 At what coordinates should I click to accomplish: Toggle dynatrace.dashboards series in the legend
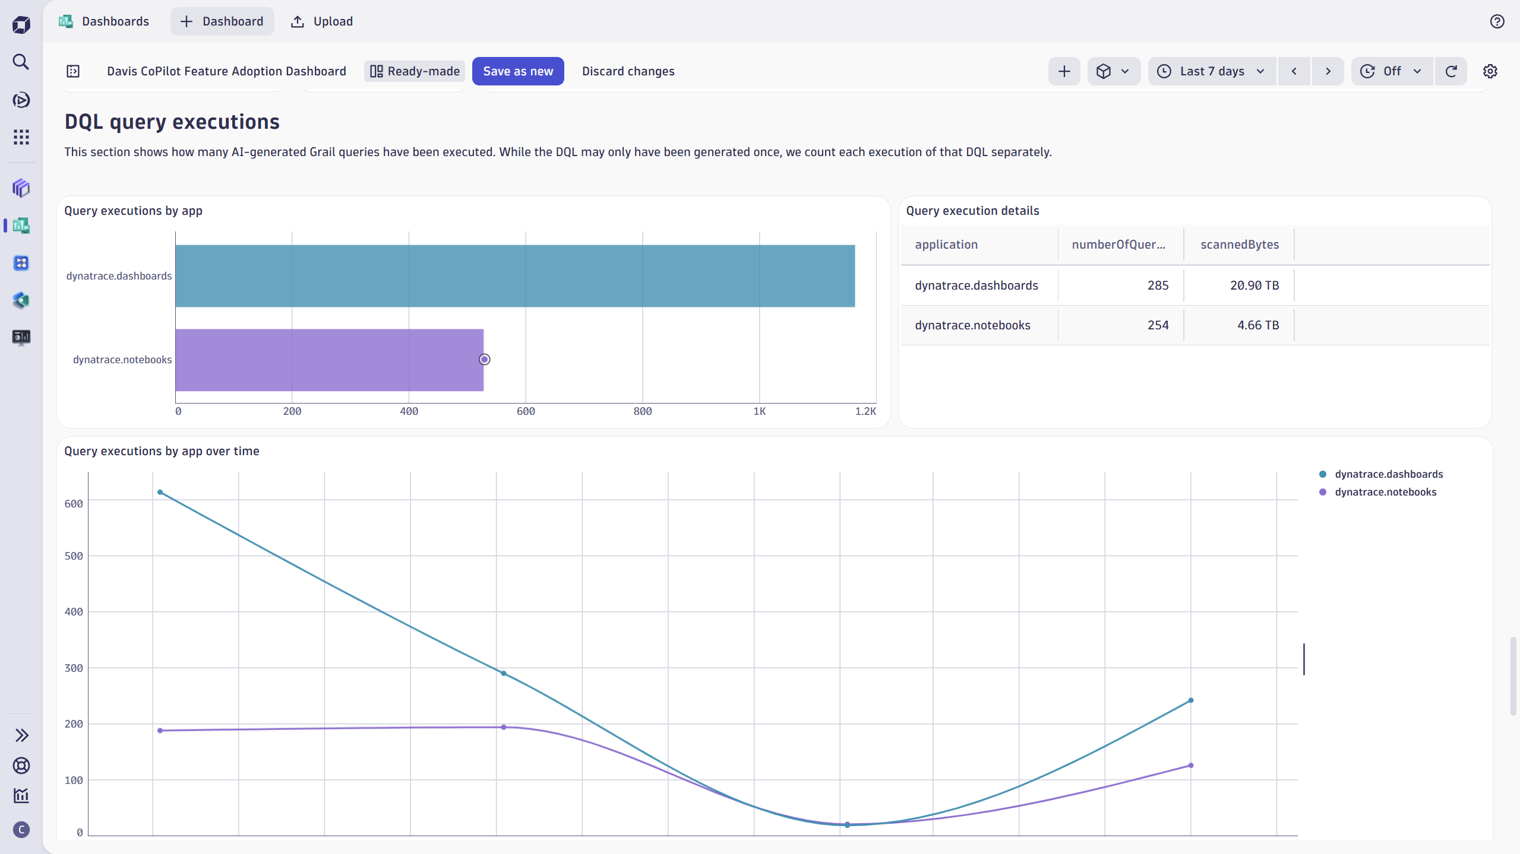click(1388, 474)
